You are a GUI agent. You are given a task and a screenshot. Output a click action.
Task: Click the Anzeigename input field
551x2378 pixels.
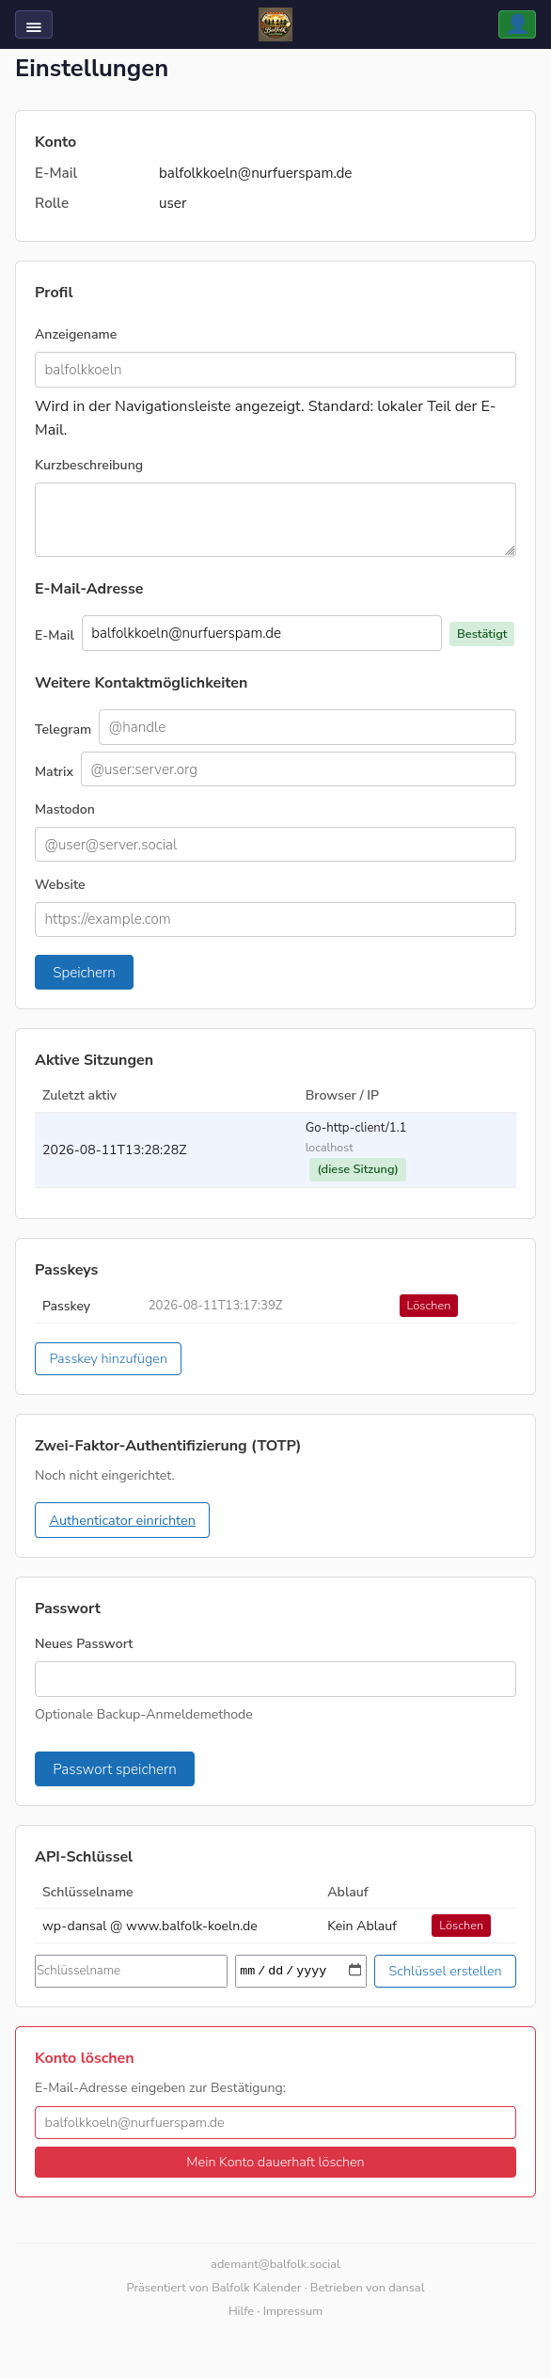(275, 370)
